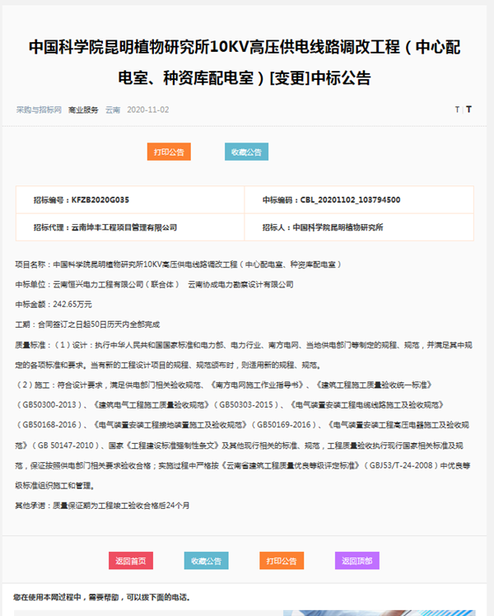This screenshot has width=494, height=616.
Task: Click the announcement title heading
Action: pos(245,62)
